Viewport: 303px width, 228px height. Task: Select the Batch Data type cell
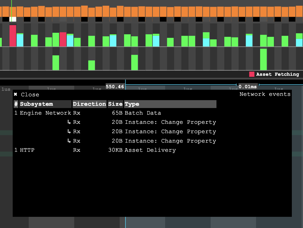tap(143, 113)
